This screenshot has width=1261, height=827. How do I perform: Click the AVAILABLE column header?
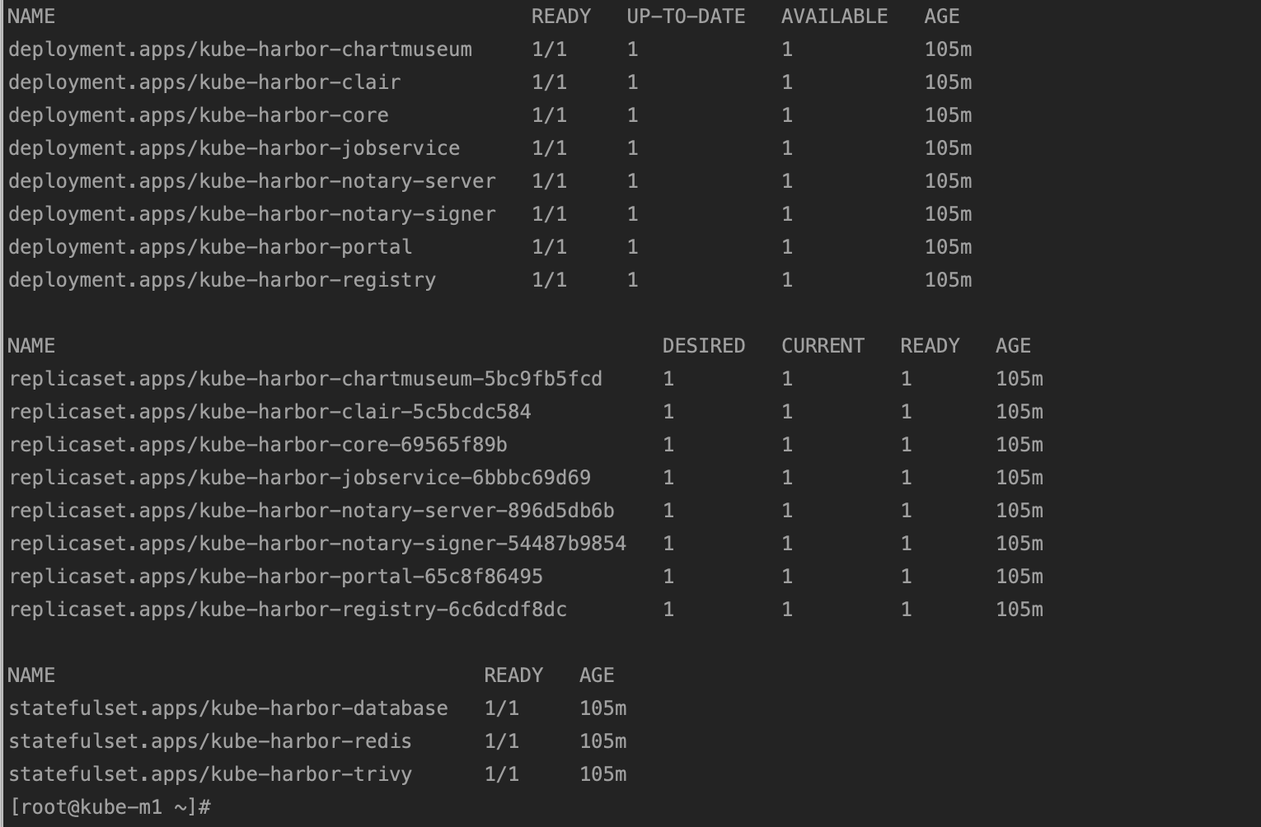(834, 16)
